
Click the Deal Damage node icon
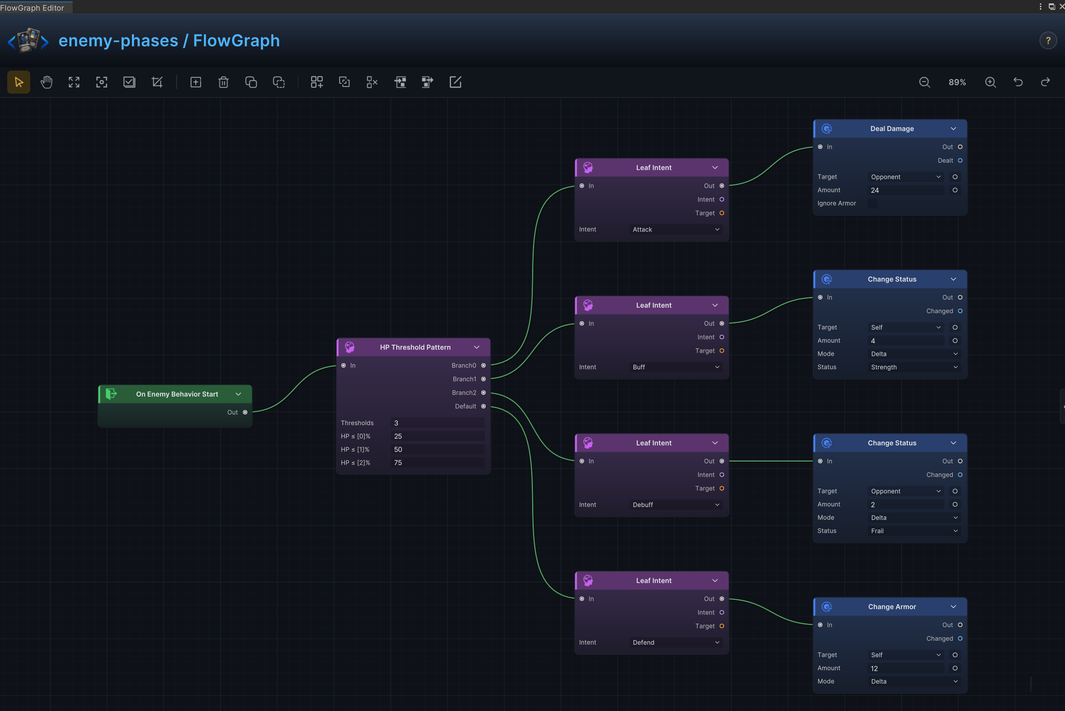click(827, 129)
